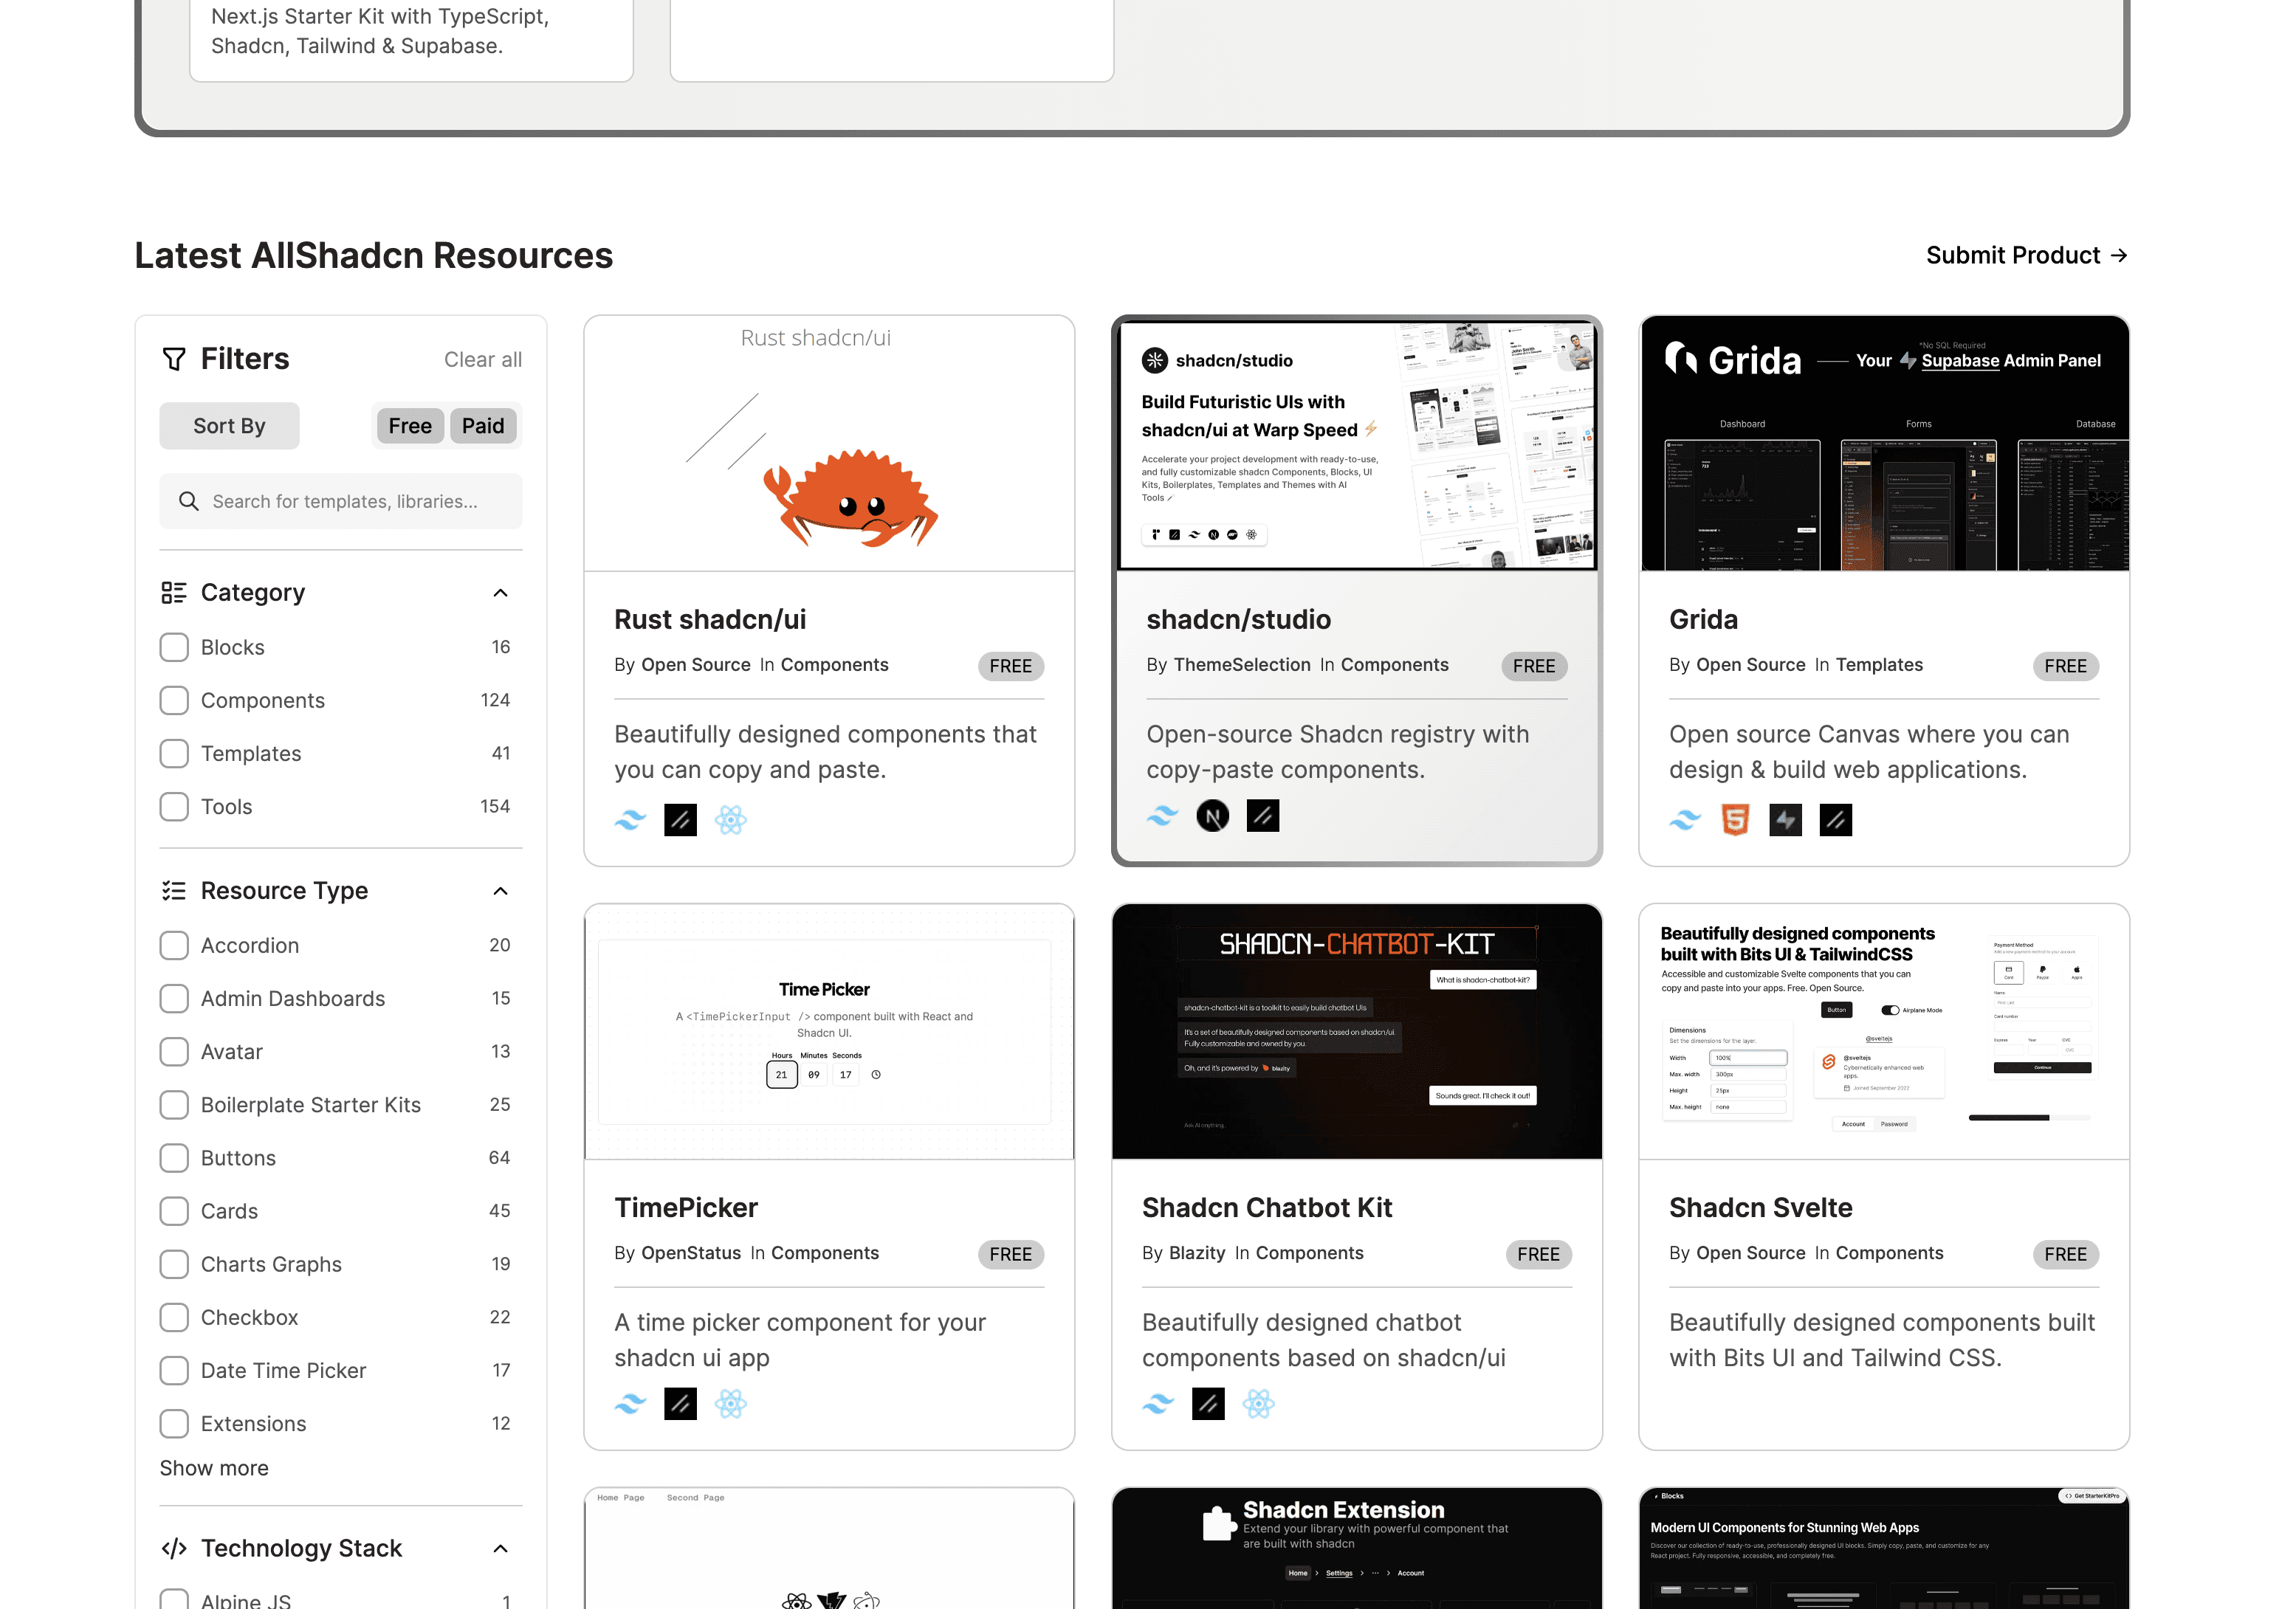Select the Free pricing filter tab
The height and width of the screenshot is (1609, 2296).
tap(410, 426)
